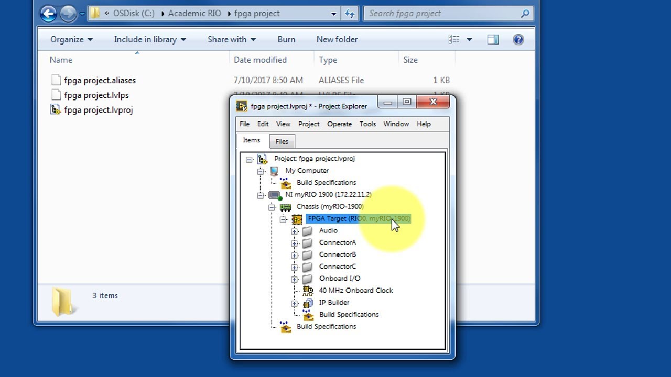The height and width of the screenshot is (377, 671).
Task: Switch to the Files tab
Action: [x=282, y=141]
